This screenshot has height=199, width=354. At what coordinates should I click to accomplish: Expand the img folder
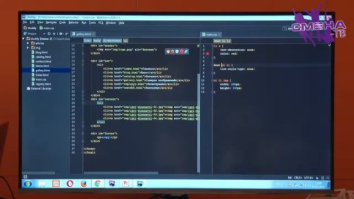coord(28,48)
